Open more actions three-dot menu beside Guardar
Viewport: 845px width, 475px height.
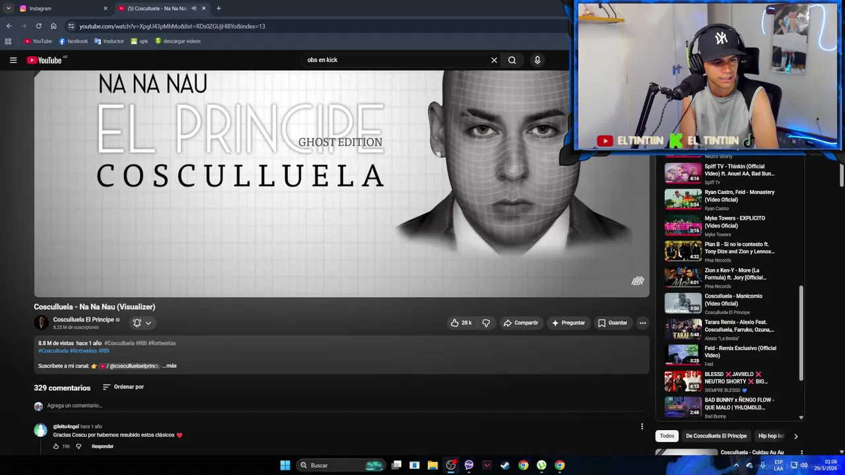[x=642, y=323]
